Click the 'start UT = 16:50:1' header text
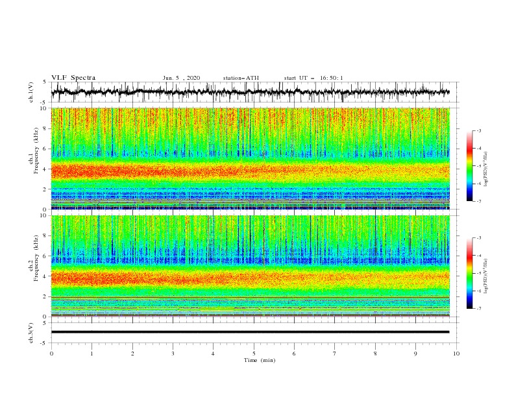The image size is (514, 397). coord(313,78)
